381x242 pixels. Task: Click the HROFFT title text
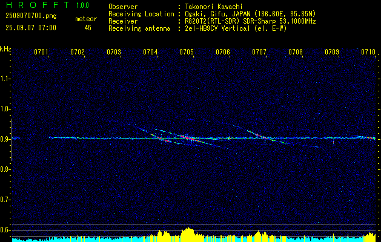click(38, 5)
